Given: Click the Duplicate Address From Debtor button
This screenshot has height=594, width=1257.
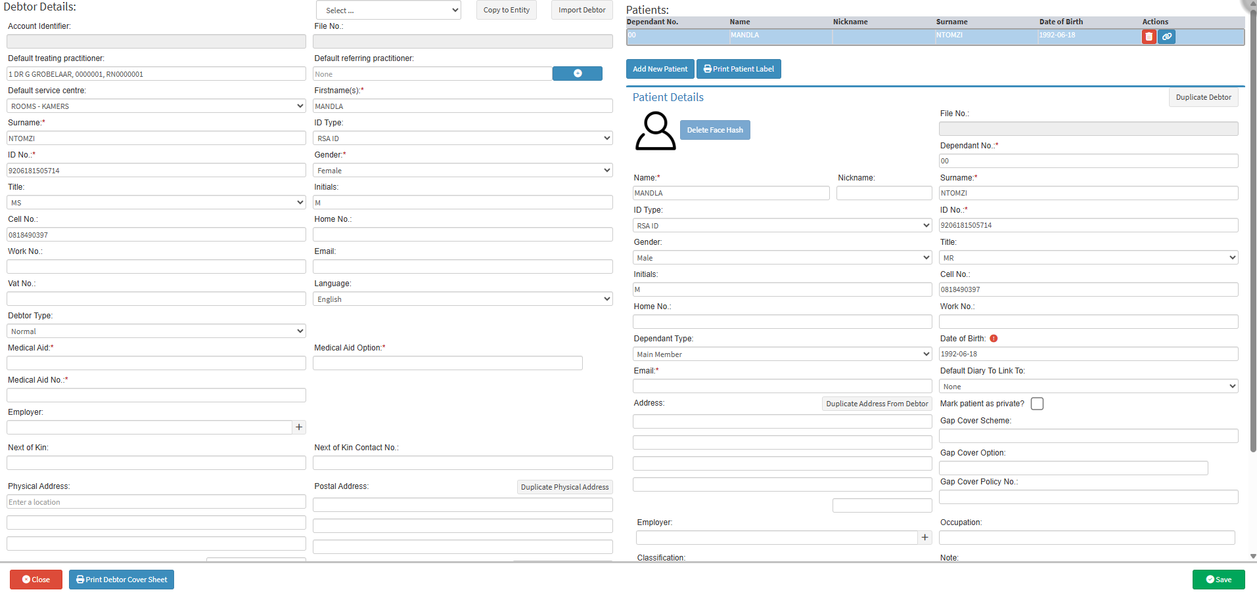Looking at the screenshot, I should tap(877, 404).
